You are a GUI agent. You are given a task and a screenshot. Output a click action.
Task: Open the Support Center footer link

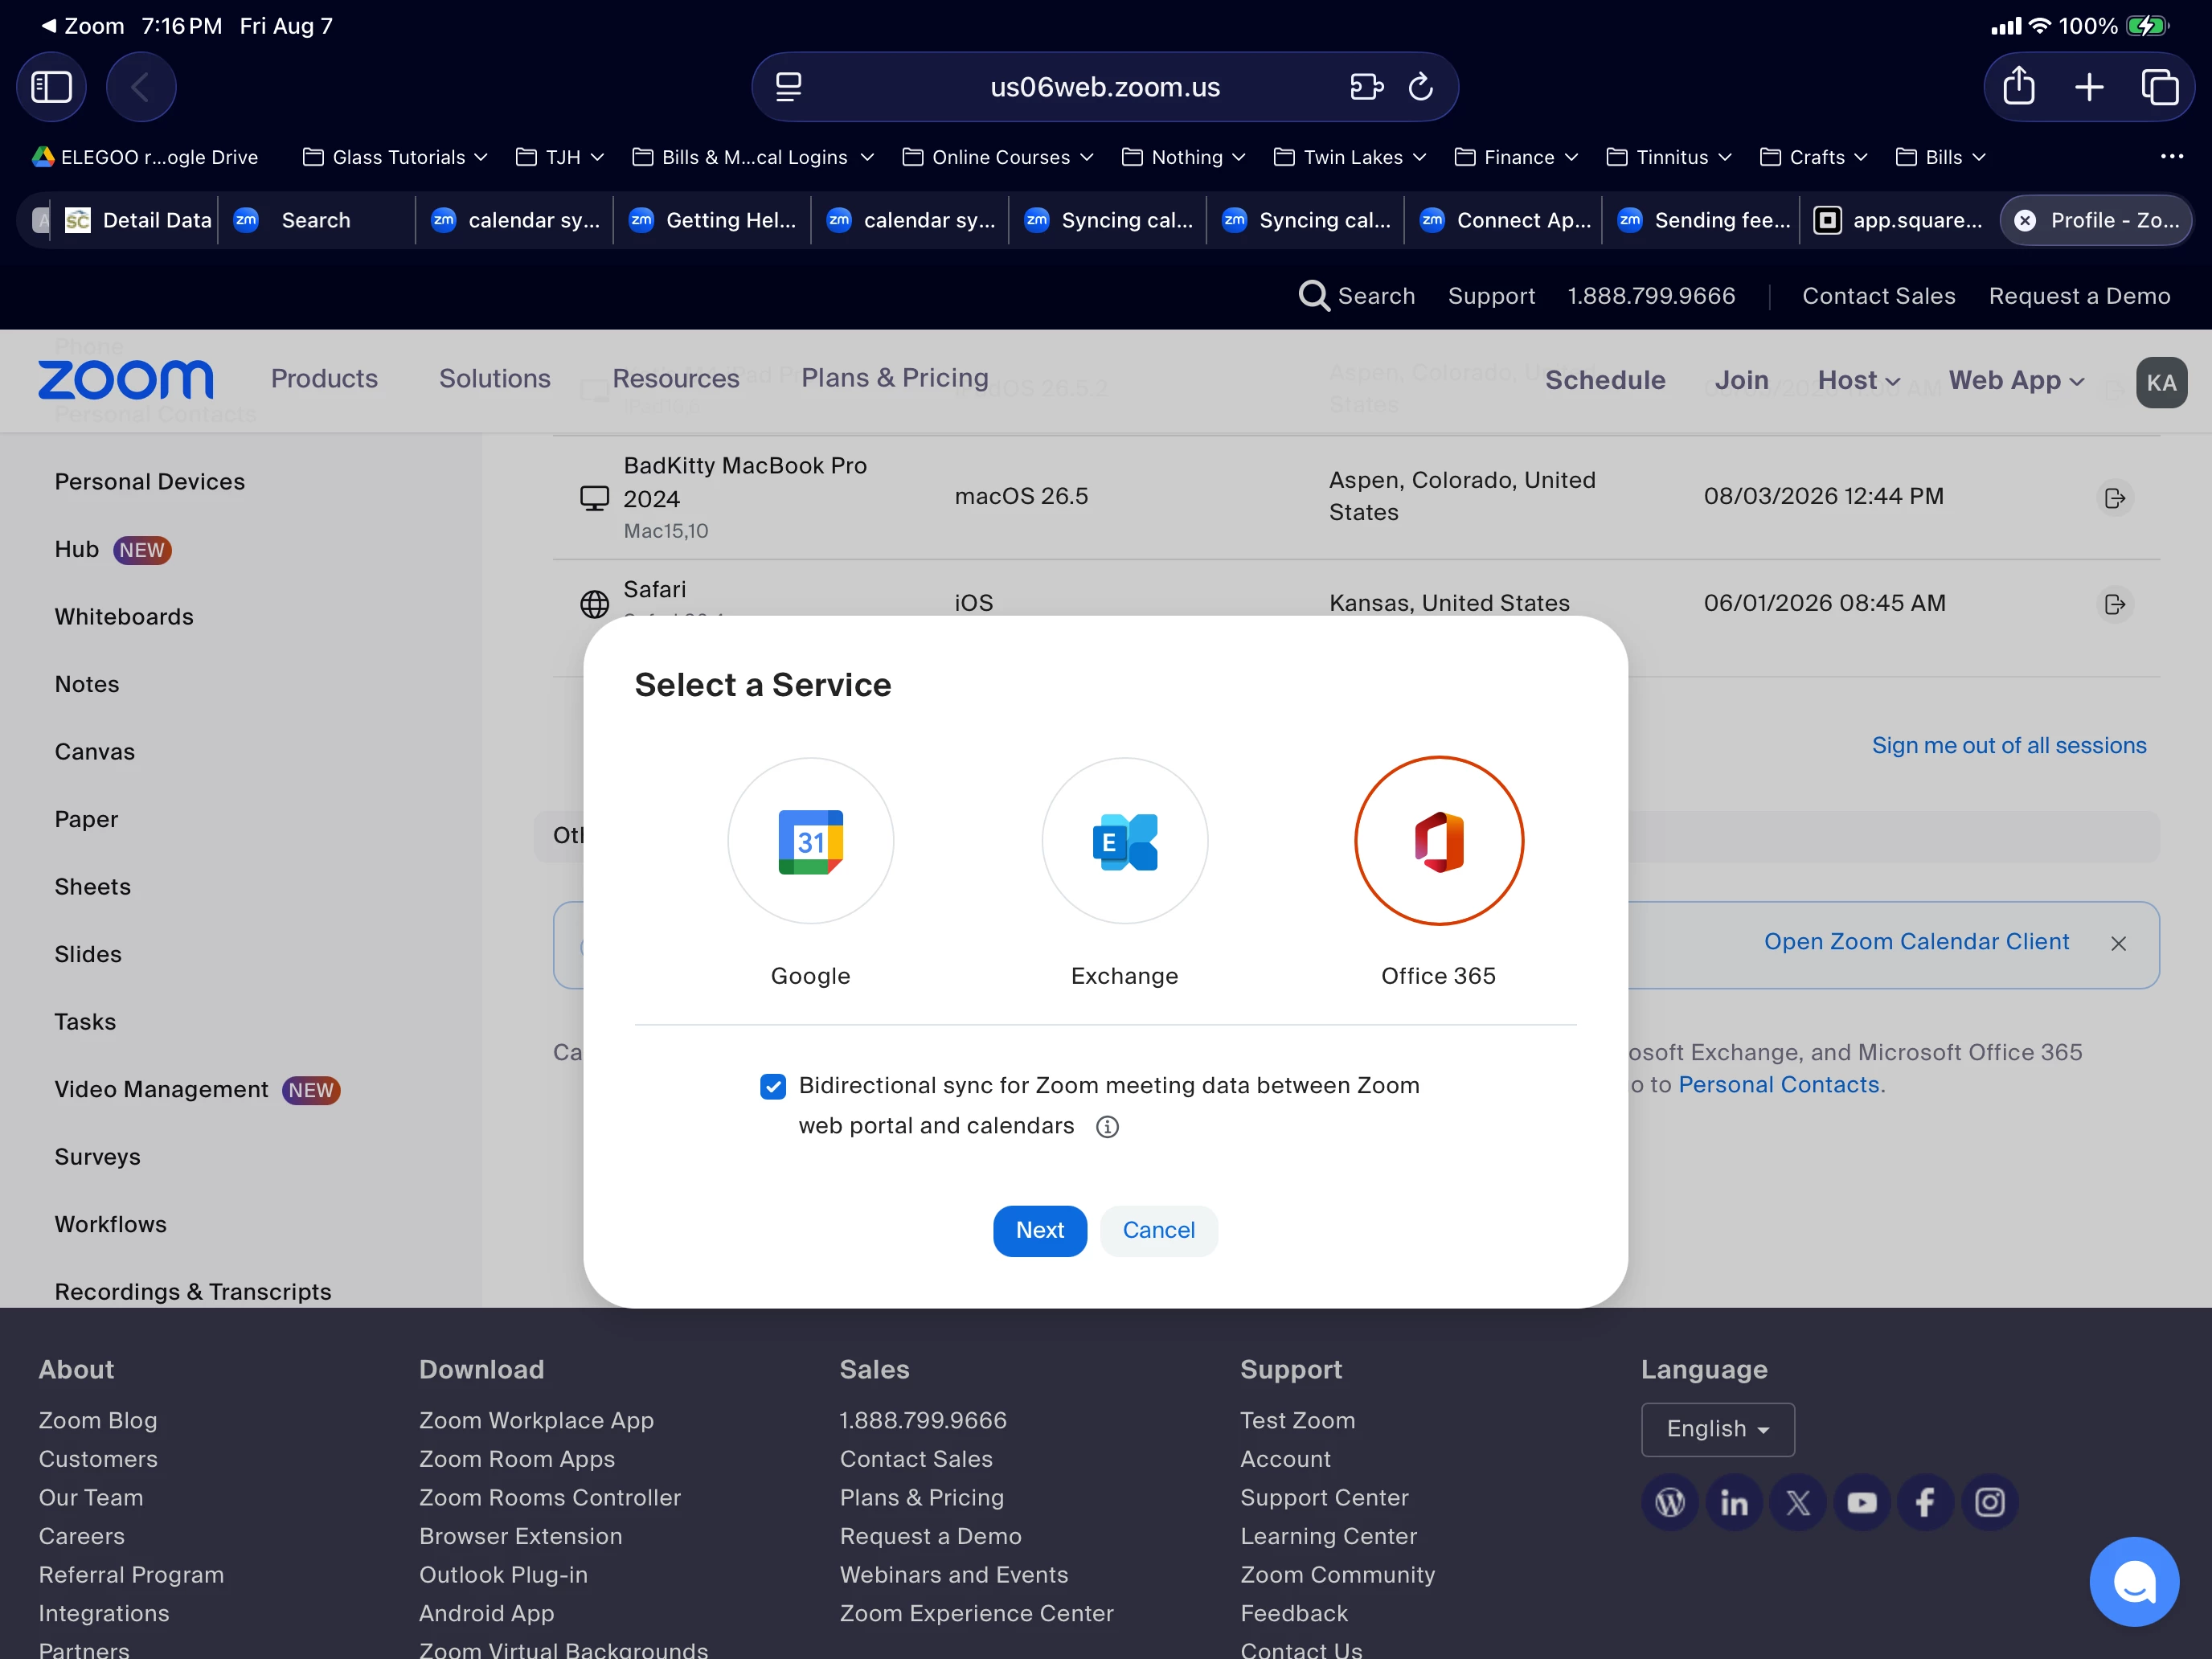click(x=1324, y=1498)
